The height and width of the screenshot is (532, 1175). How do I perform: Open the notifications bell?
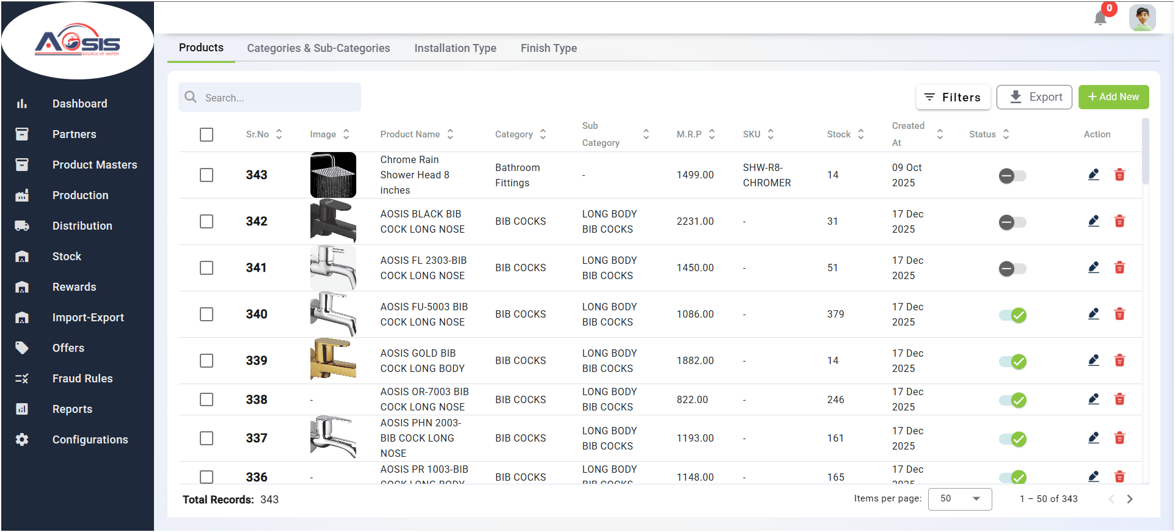(x=1100, y=18)
